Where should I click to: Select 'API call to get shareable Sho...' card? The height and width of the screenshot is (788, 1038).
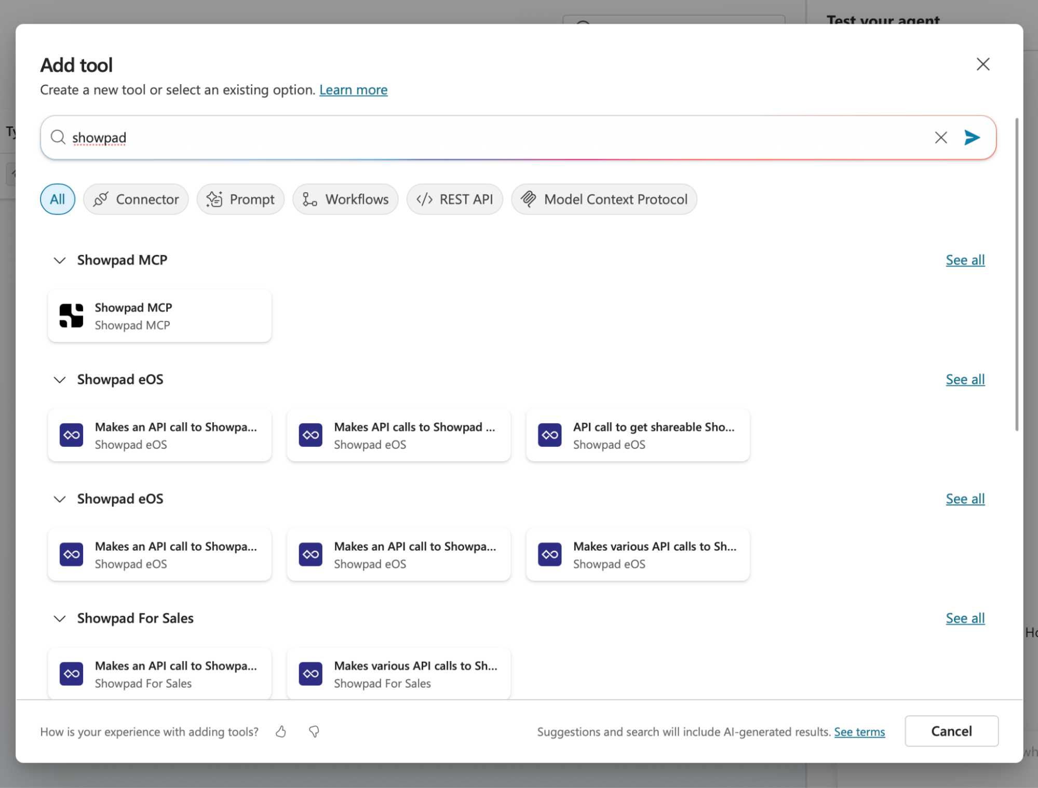coord(638,435)
